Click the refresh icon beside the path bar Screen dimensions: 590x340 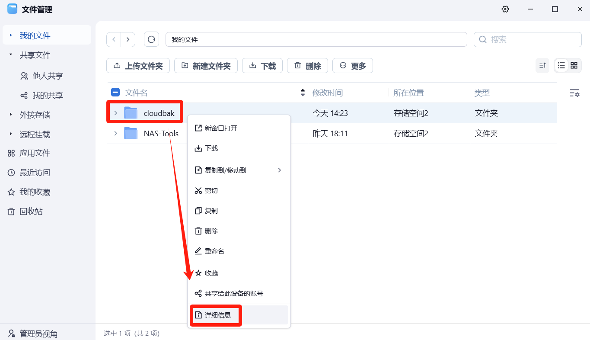(x=151, y=39)
